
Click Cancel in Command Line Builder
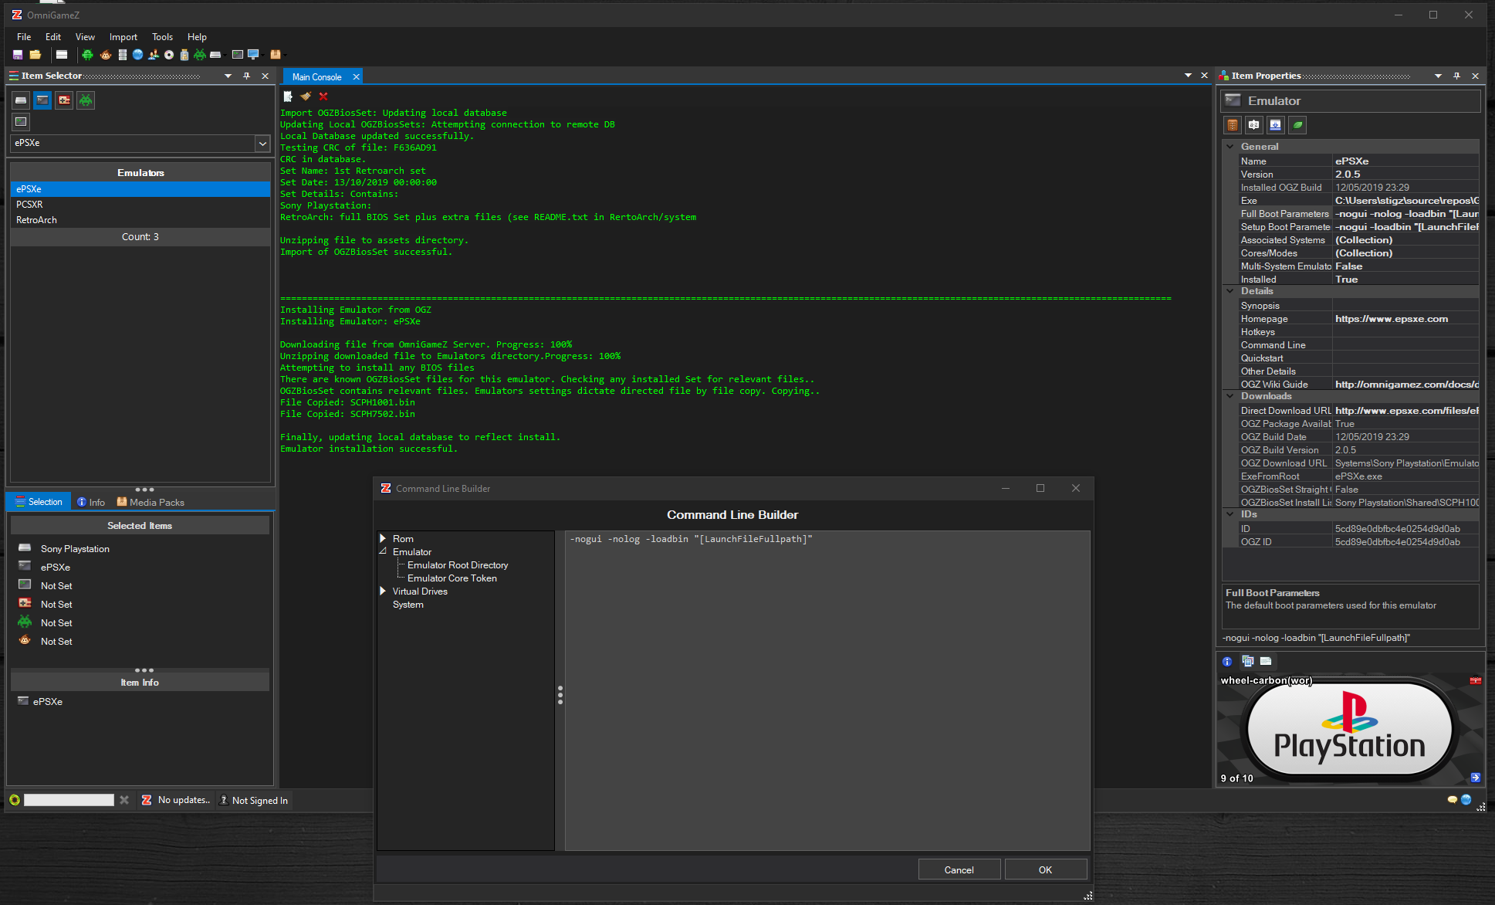(959, 869)
